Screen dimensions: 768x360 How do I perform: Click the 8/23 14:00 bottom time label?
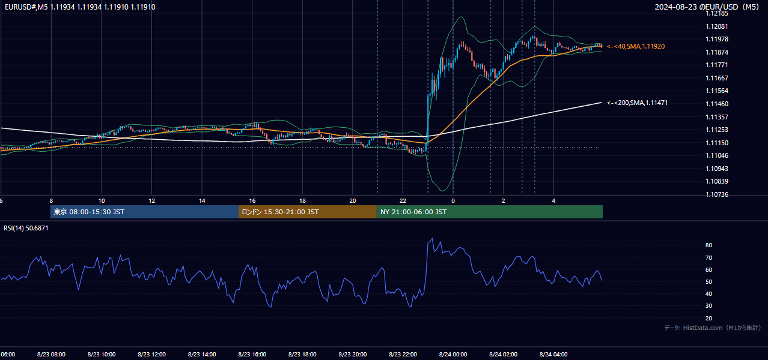[x=202, y=355]
